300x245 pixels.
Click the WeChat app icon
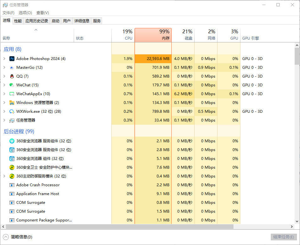[x=12, y=85]
